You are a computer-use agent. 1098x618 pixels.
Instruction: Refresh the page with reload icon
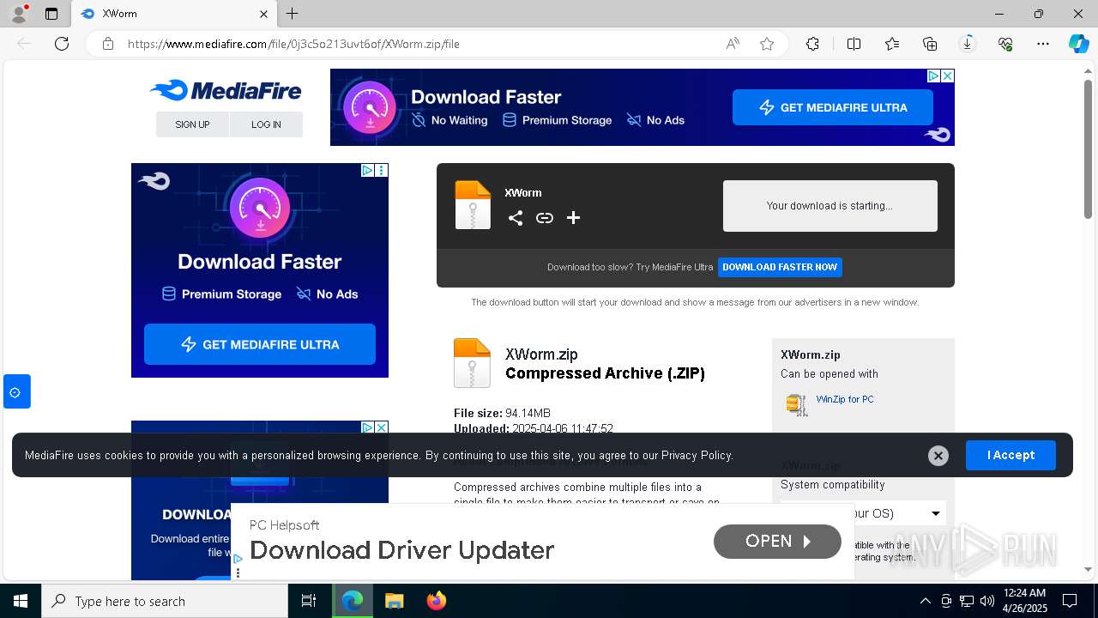[x=62, y=44]
